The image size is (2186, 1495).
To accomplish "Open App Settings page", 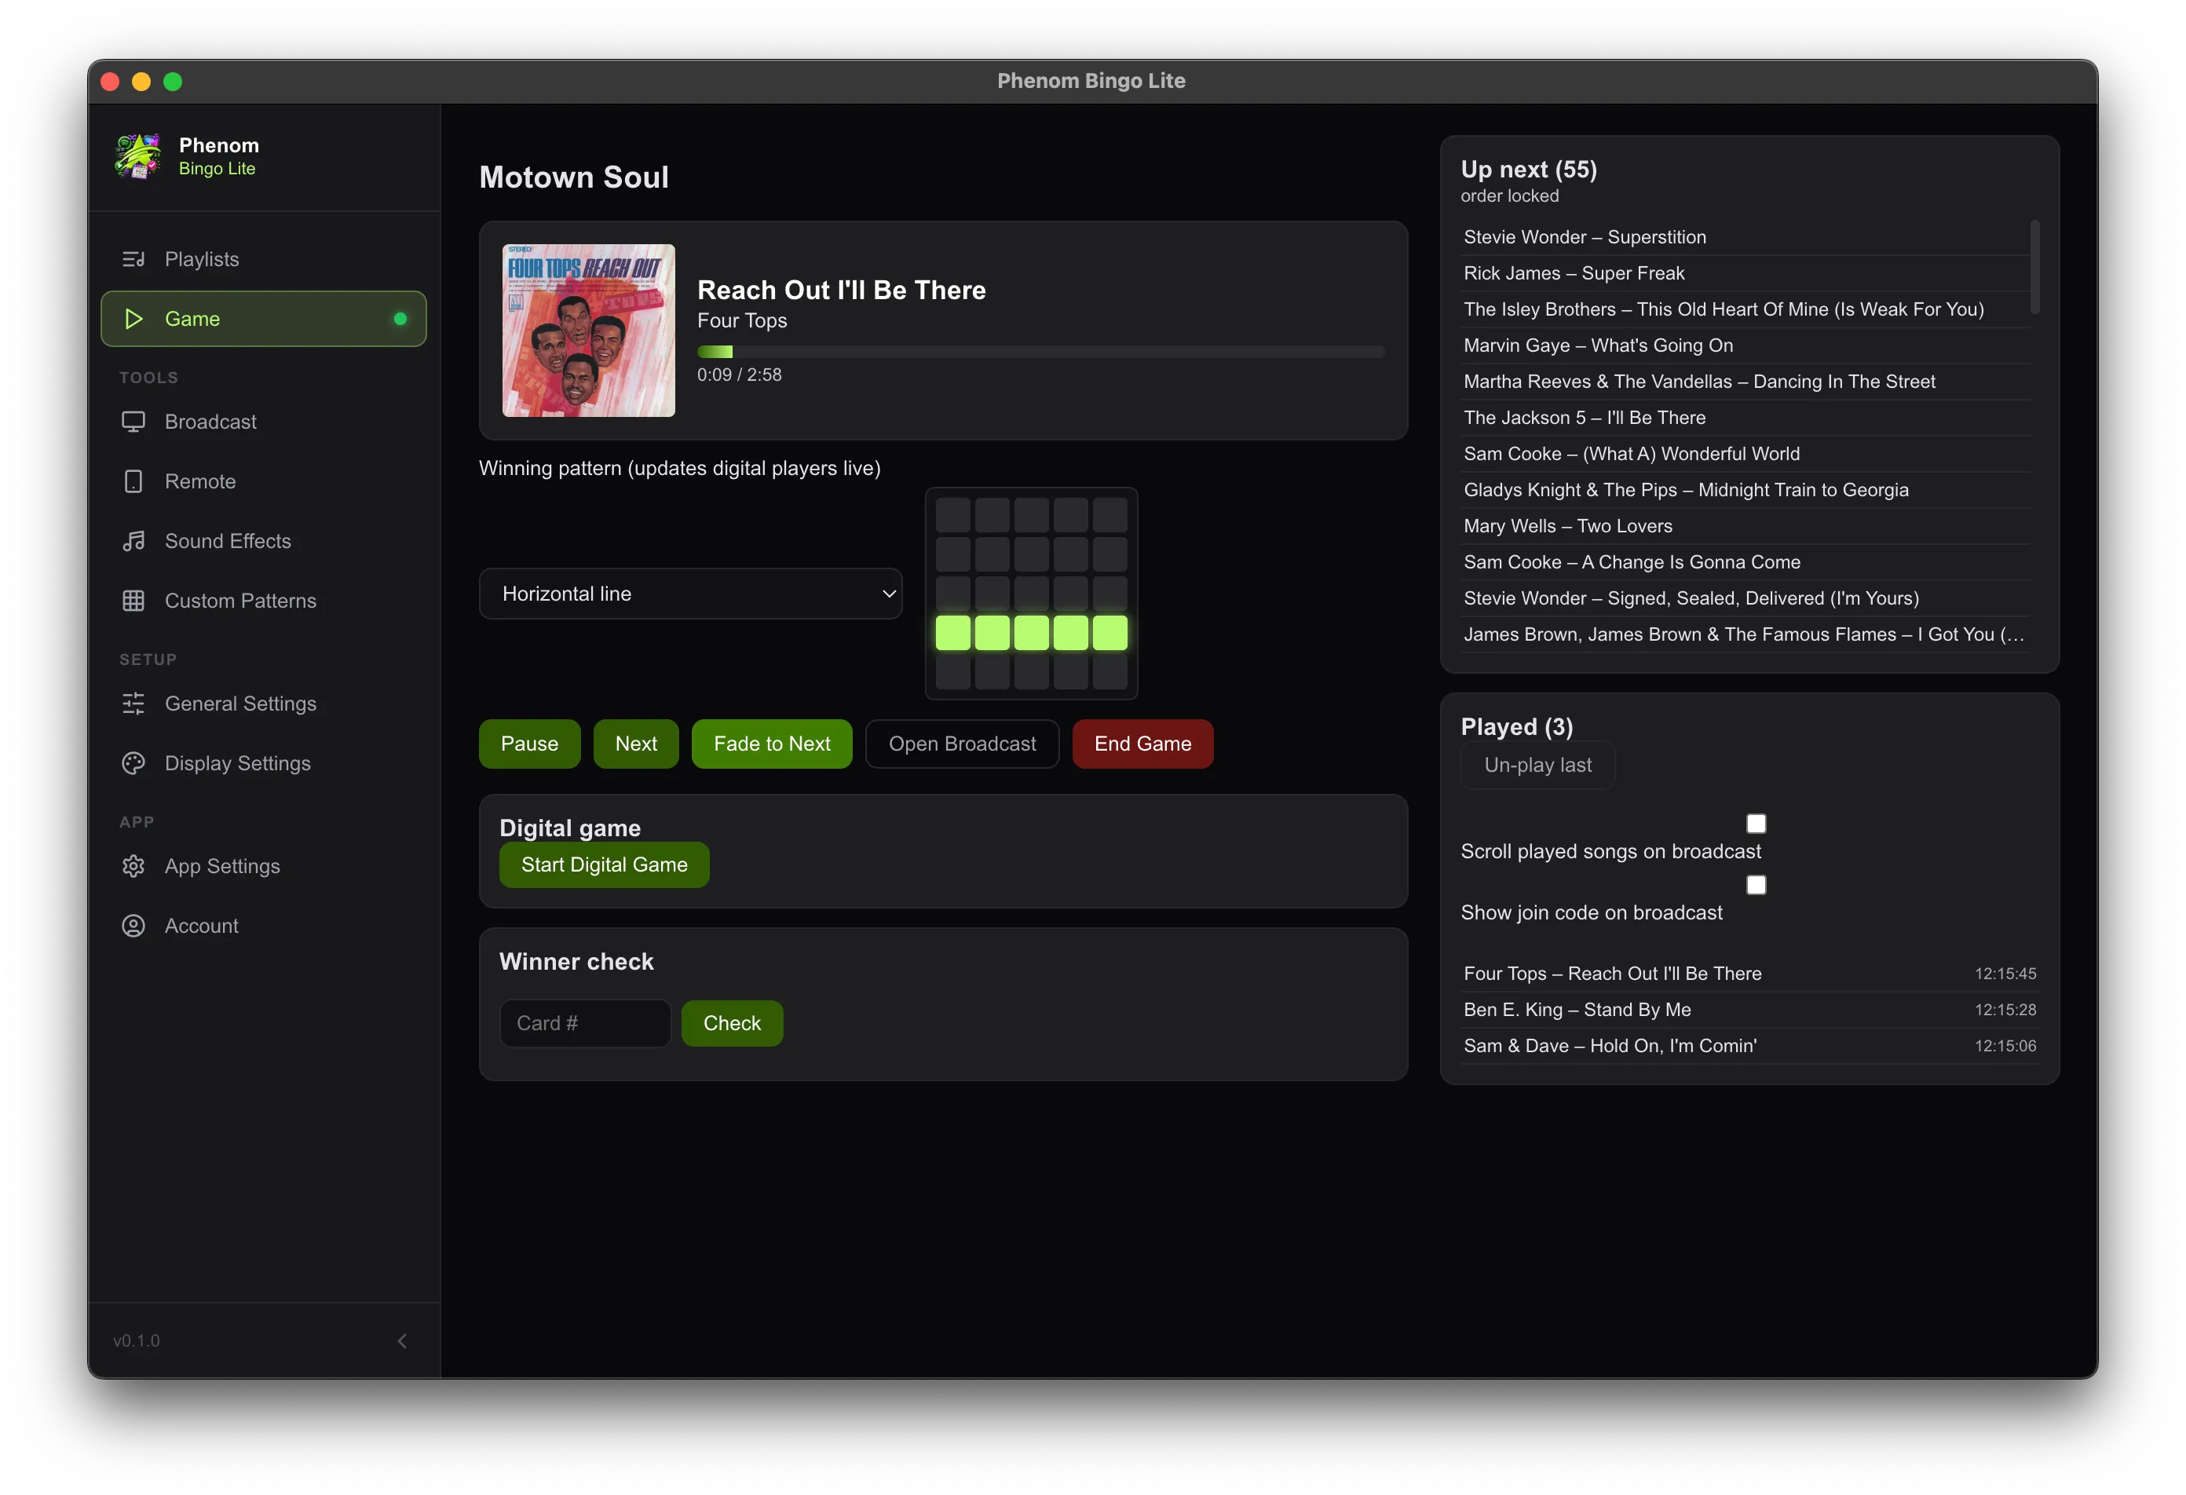I will (x=263, y=867).
